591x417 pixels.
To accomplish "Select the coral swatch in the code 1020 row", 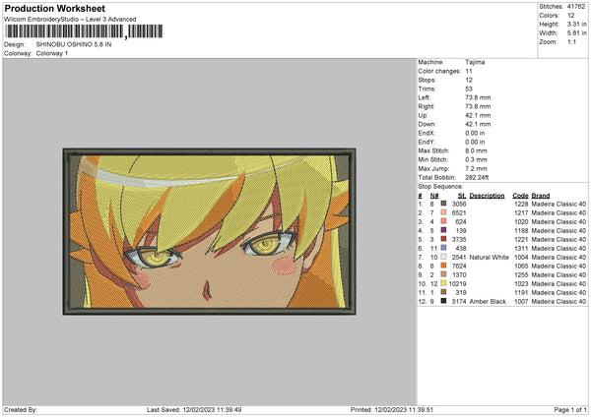I will [443, 221].
